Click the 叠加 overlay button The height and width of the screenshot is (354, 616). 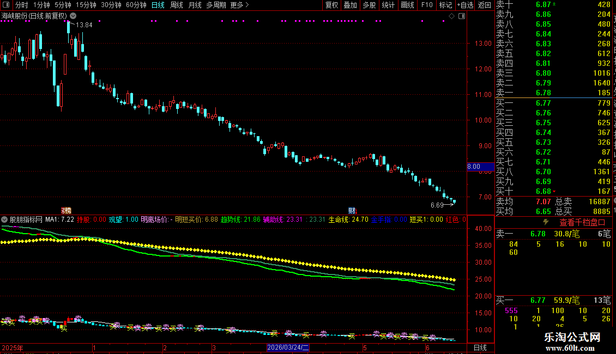351,5
